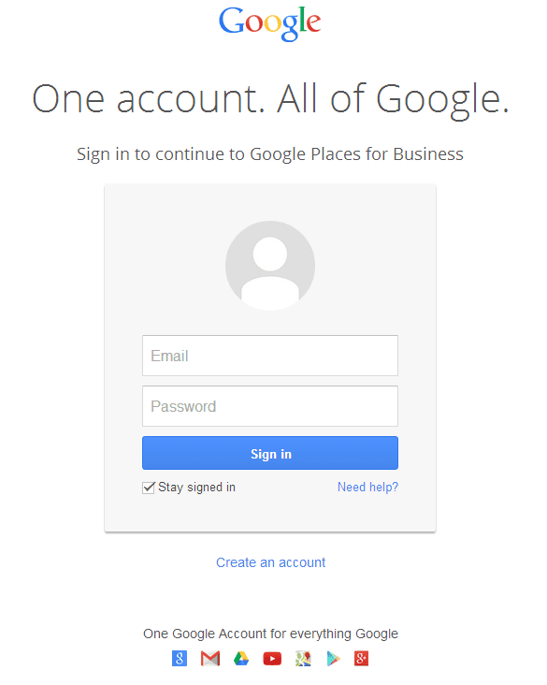Click the blue Sign in button
This screenshot has width=547, height=685.
click(x=270, y=453)
